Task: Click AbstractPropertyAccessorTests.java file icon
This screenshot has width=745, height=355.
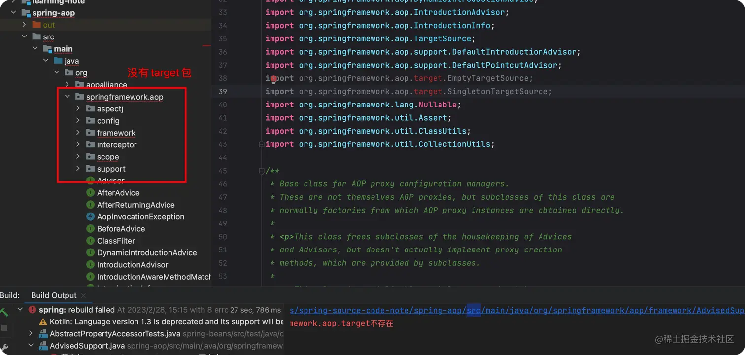Action: click(x=43, y=334)
